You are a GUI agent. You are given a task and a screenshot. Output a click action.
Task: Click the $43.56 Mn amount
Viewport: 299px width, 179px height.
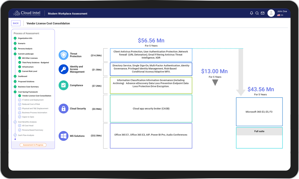tap(261, 89)
